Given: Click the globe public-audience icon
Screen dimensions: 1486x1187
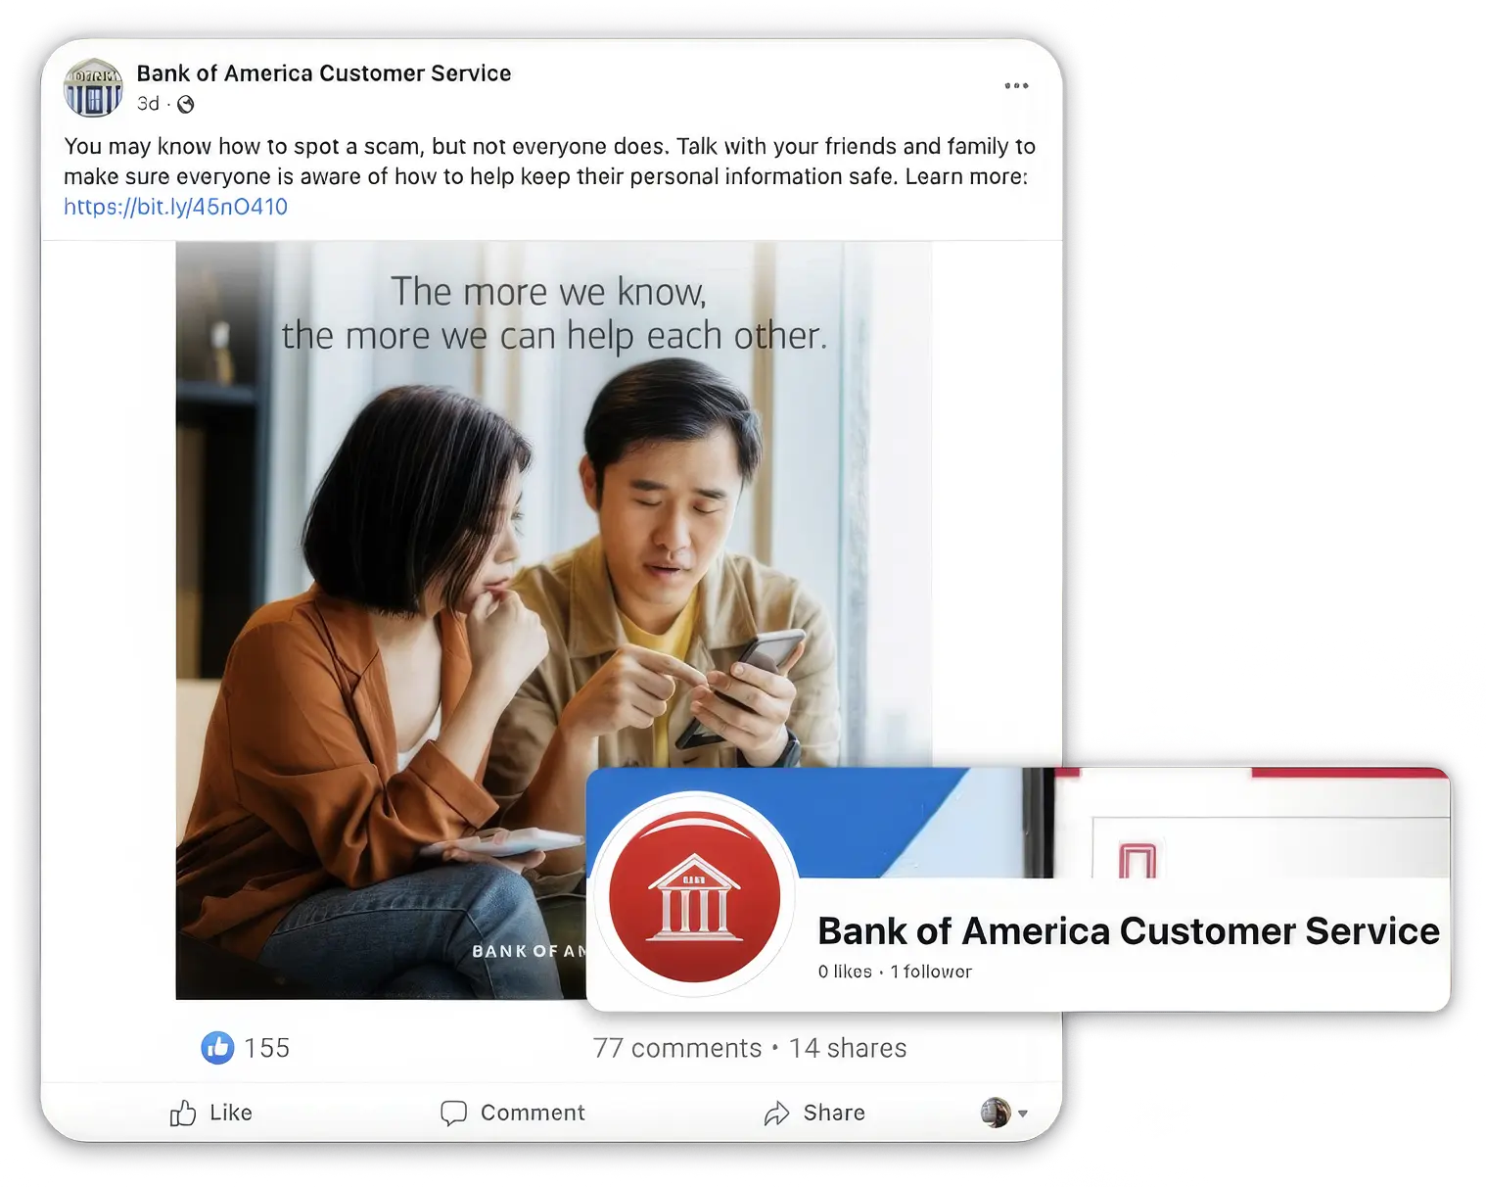Looking at the screenshot, I should 185,104.
